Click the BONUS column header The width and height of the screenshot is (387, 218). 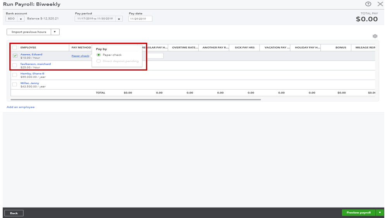point(341,47)
